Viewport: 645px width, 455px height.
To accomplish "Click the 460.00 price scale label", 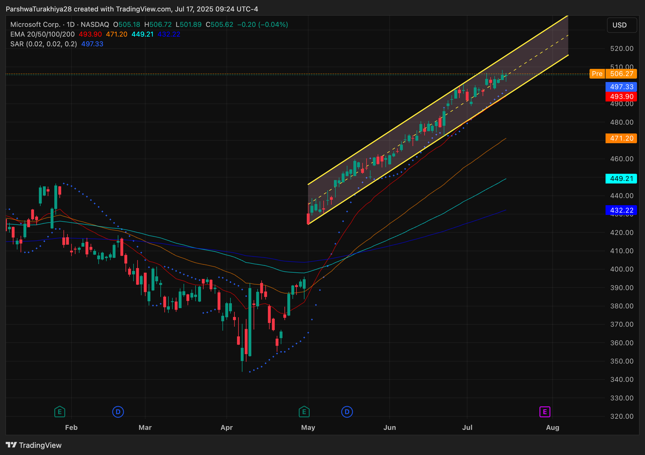I will 622,159.
